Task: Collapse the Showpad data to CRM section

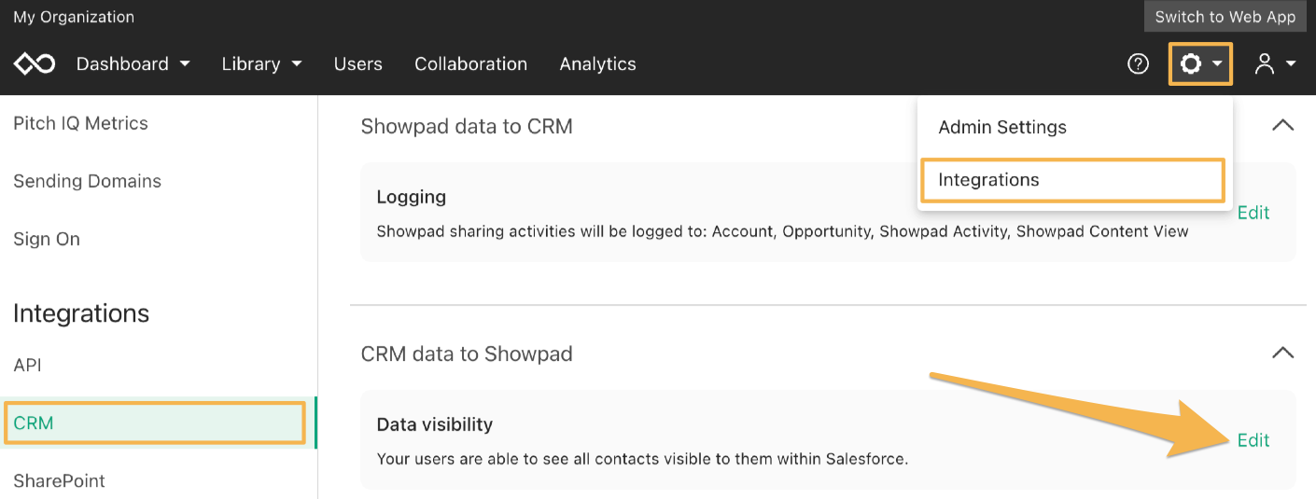Action: click(1283, 125)
